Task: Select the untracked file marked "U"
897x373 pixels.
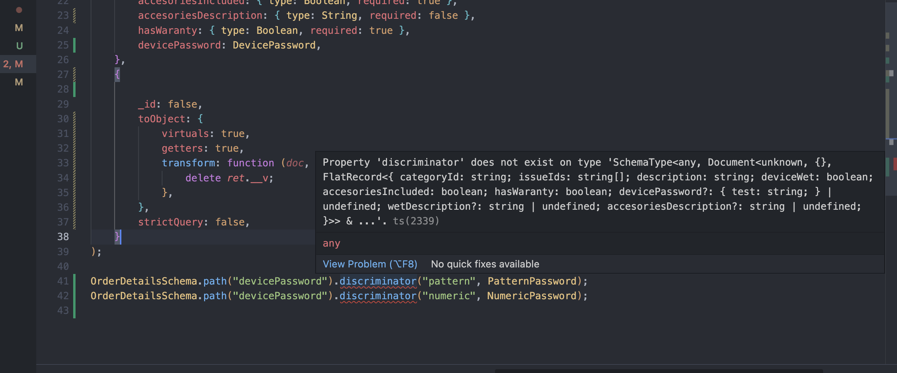Action: tap(19, 45)
